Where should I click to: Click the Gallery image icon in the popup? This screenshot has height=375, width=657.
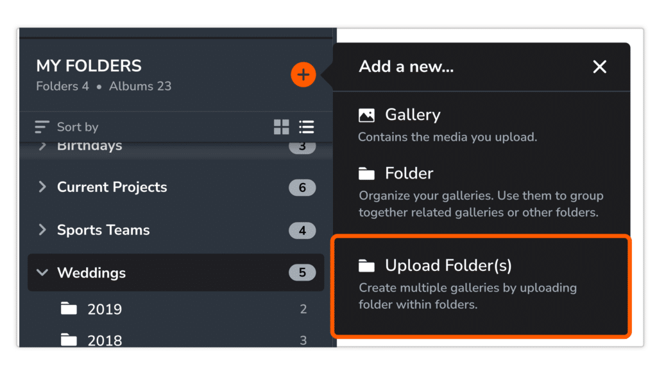[366, 114]
